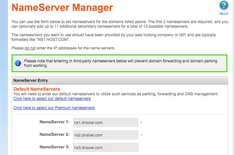Click into the NameServer 2 text box
The image size is (235, 155).
pos(105,135)
